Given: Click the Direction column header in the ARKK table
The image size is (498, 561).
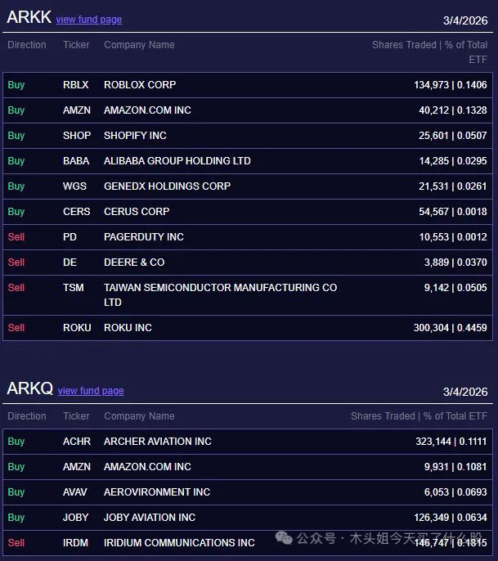Looking at the screenshot, I should 27,45.
